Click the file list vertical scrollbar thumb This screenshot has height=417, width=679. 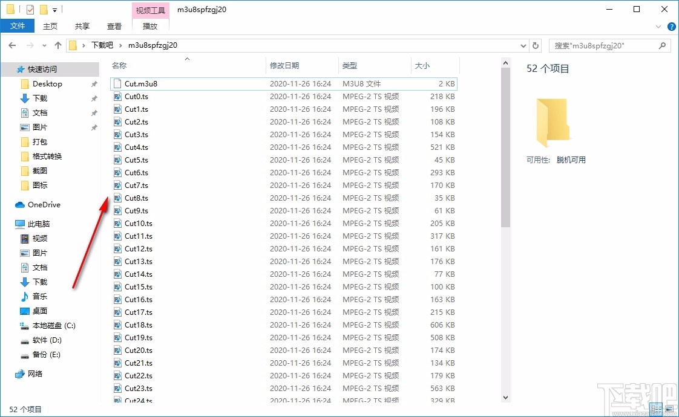505,148
